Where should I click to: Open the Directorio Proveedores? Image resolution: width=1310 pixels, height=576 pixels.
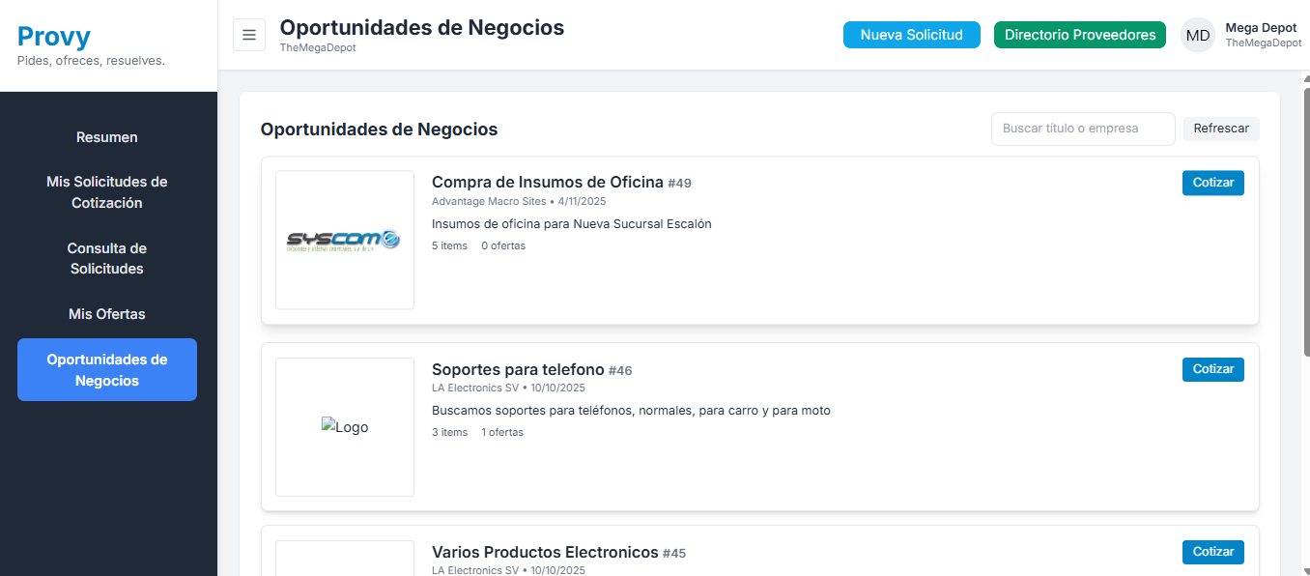[x=1079, y=34]
